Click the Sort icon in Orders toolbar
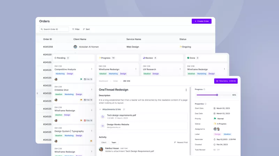The image size is (279, 156). coord(84,29)
